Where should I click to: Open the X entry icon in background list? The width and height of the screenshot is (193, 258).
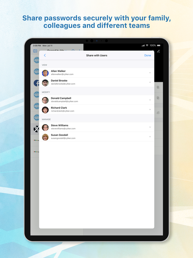pos(36,129)
